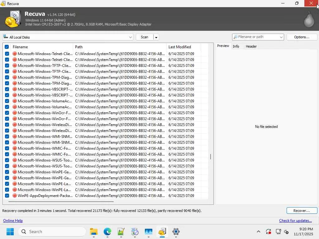The height and width of the screenshot is (239, 319).
Task: Uncheck the lower VBSCRIPT row checkbox
Action: click(7, 95)
